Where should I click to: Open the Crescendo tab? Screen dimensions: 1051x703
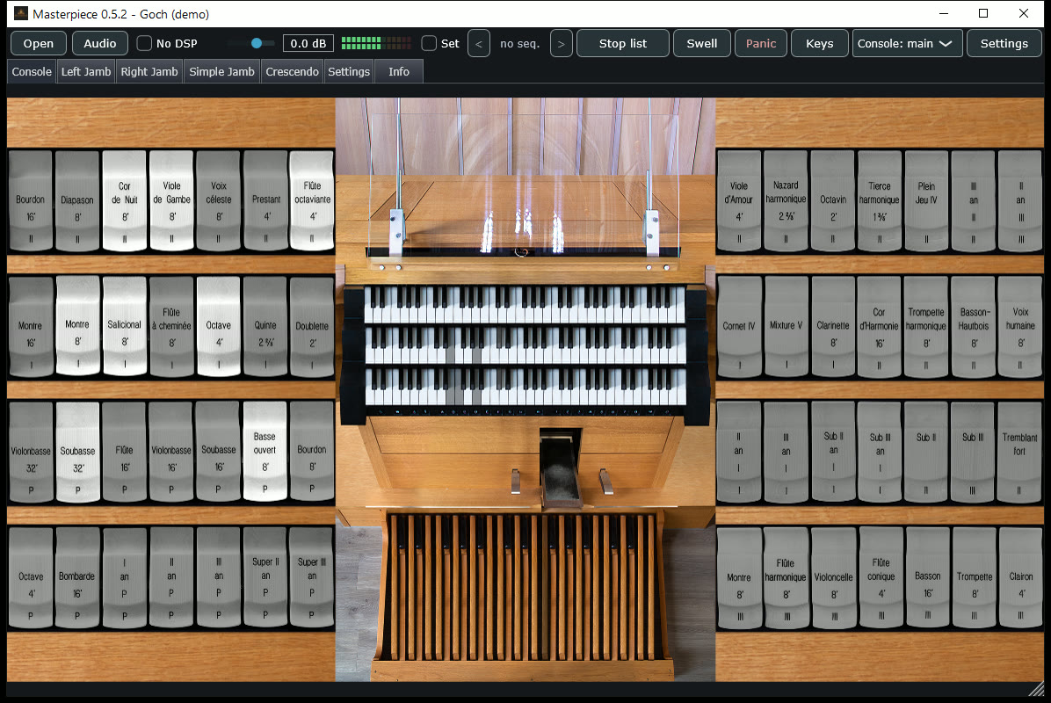pos(293,72)
